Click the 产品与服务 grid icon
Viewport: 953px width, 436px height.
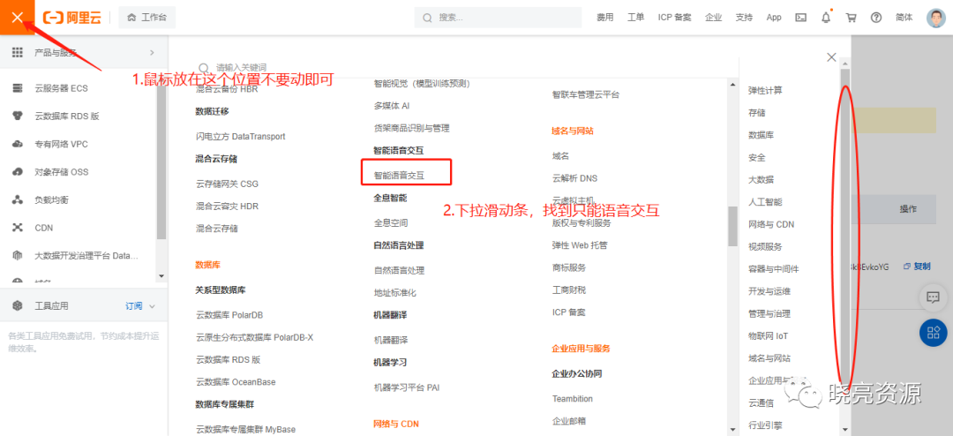(18, 52)
